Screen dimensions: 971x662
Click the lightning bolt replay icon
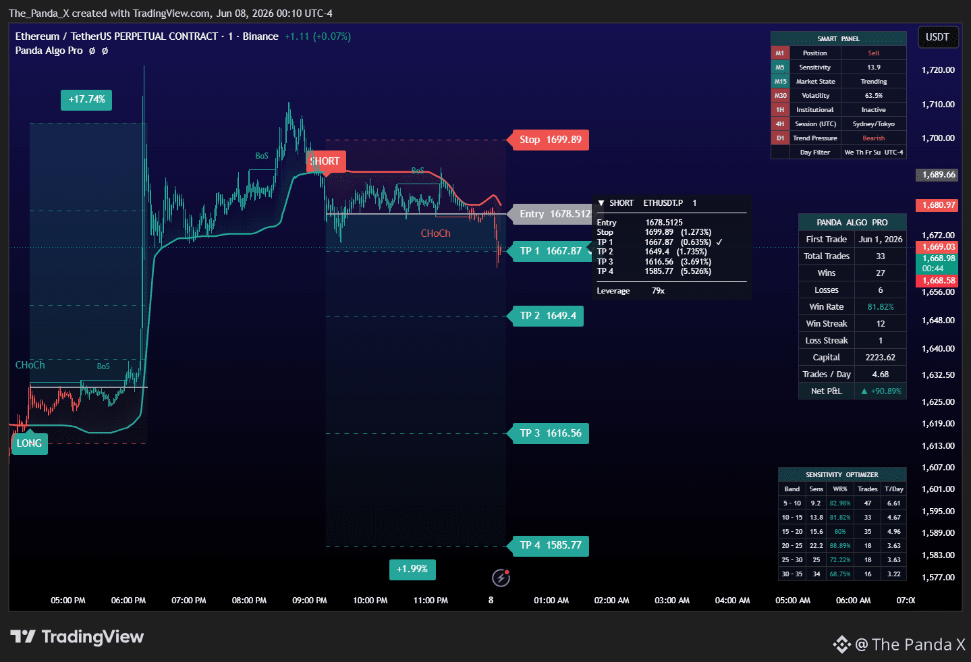point(501,578)
